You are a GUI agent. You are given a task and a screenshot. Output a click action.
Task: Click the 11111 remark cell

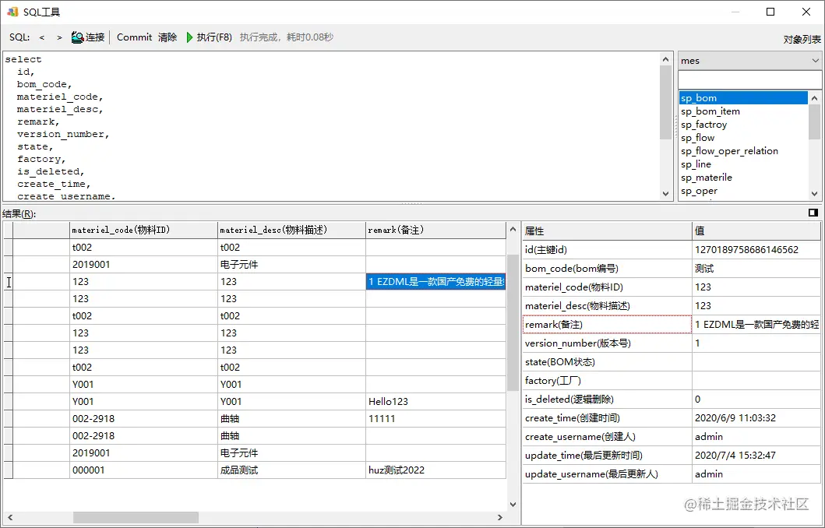435,419
